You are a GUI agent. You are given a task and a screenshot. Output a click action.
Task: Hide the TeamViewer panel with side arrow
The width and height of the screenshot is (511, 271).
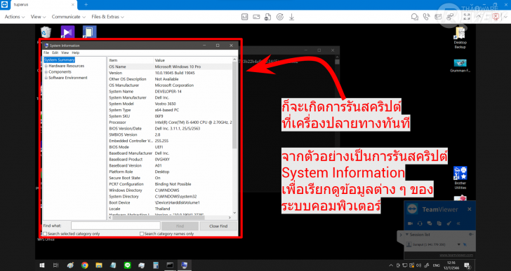401,235
